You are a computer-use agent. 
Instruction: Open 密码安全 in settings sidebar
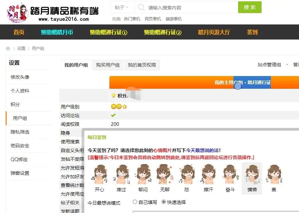(20, 146)
